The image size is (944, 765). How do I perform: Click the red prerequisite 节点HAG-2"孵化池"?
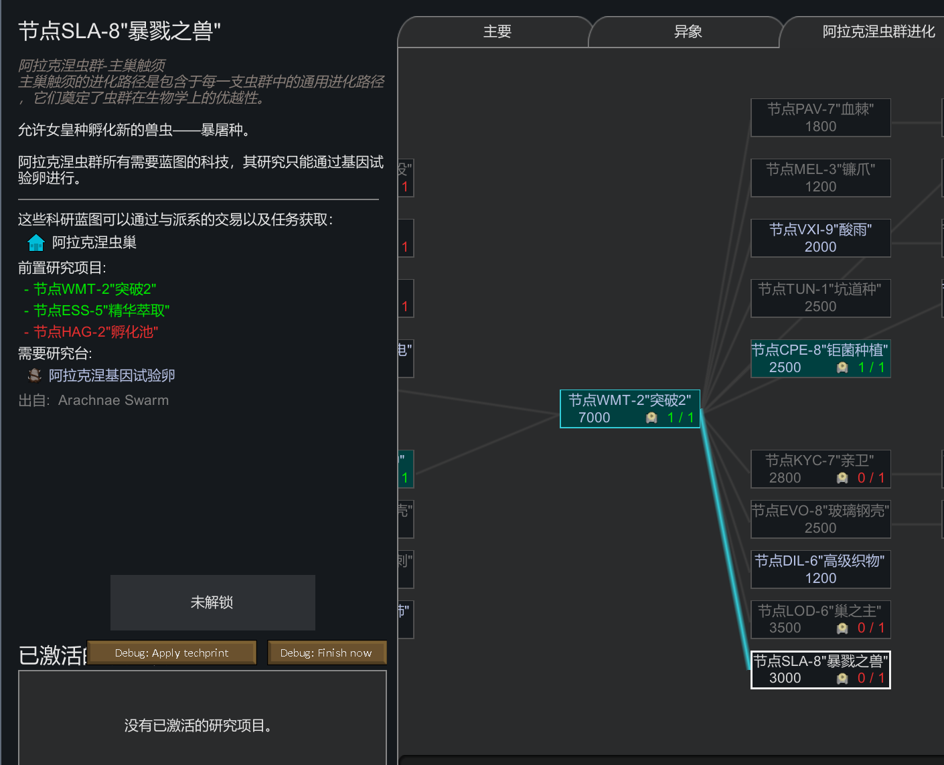click(96, 332)
